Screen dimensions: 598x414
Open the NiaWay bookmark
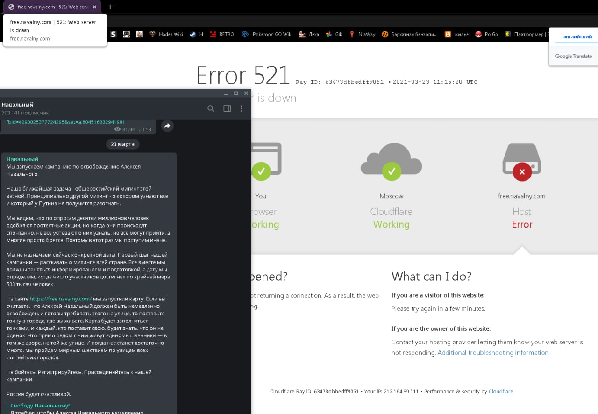click(362, 34)
